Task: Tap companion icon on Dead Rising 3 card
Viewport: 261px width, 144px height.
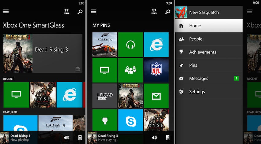Action: pos(78,69)
